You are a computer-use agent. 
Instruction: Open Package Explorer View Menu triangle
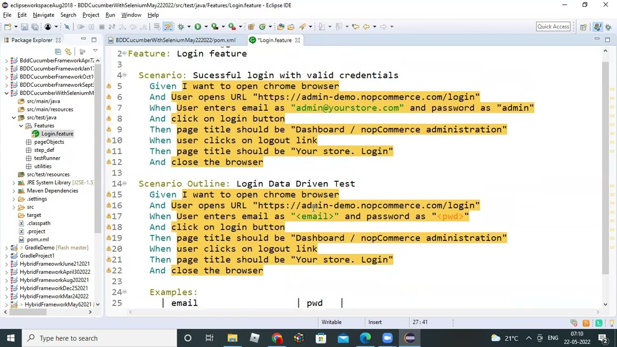pyautogui.click(x=95, y=51)
